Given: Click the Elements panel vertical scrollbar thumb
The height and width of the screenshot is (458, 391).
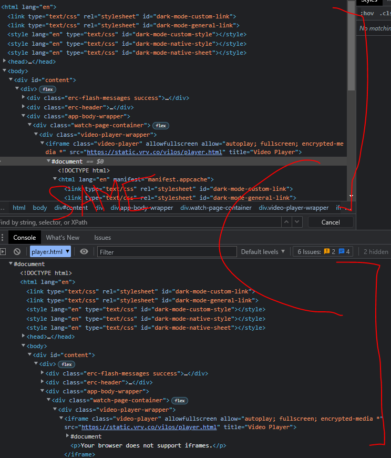Looking at the screenshot, I should (351, 47).
